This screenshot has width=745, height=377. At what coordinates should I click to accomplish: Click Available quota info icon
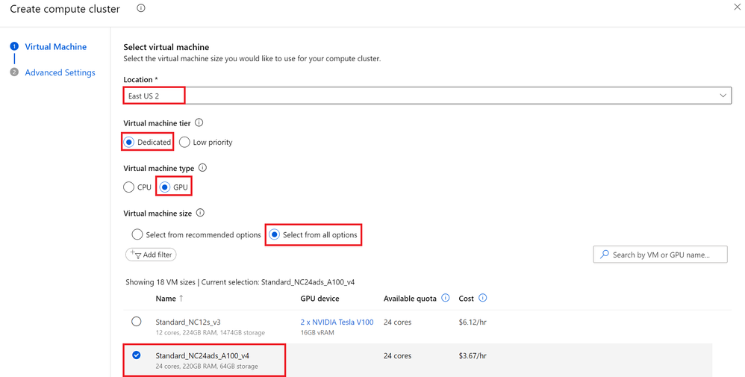(x=446, y=298)
